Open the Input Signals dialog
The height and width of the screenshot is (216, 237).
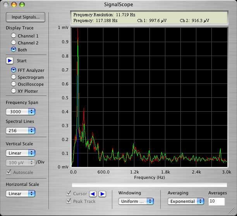(26, 17)
